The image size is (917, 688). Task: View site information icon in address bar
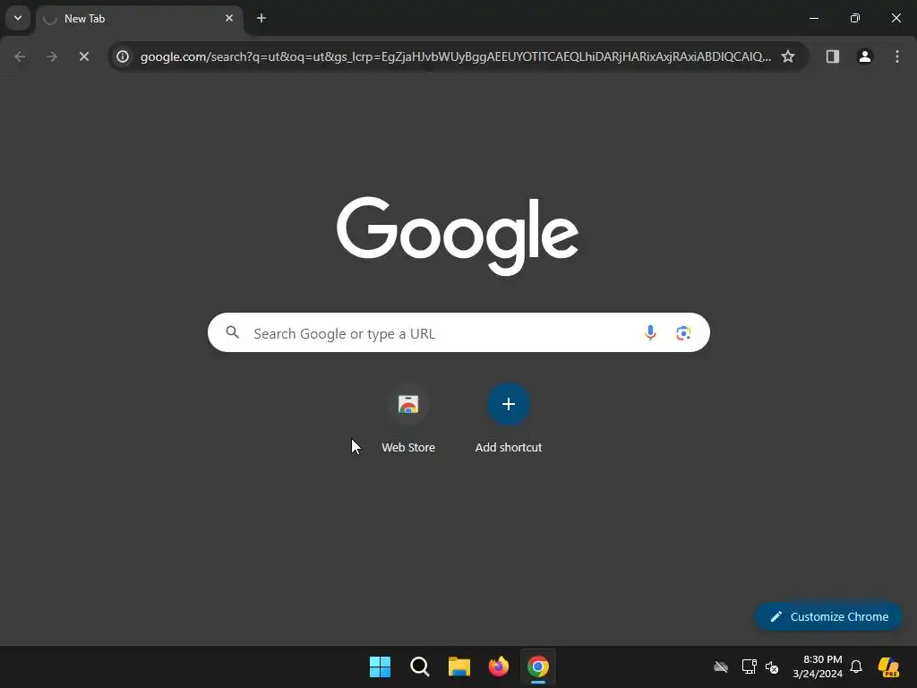(x=123, y=56)
